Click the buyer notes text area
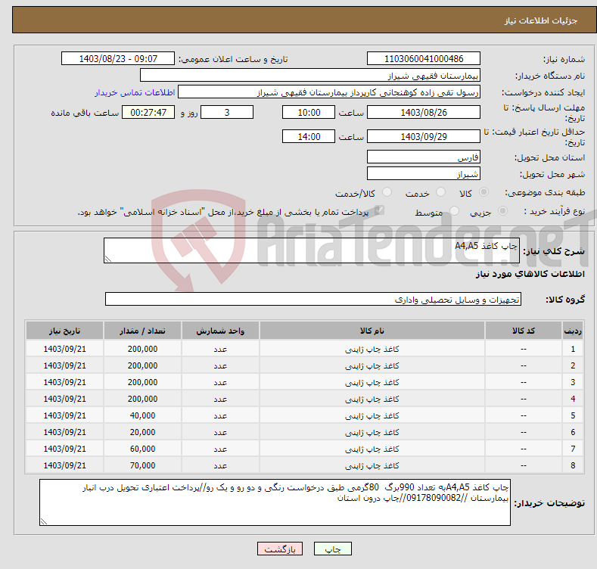 click(275, 502)
